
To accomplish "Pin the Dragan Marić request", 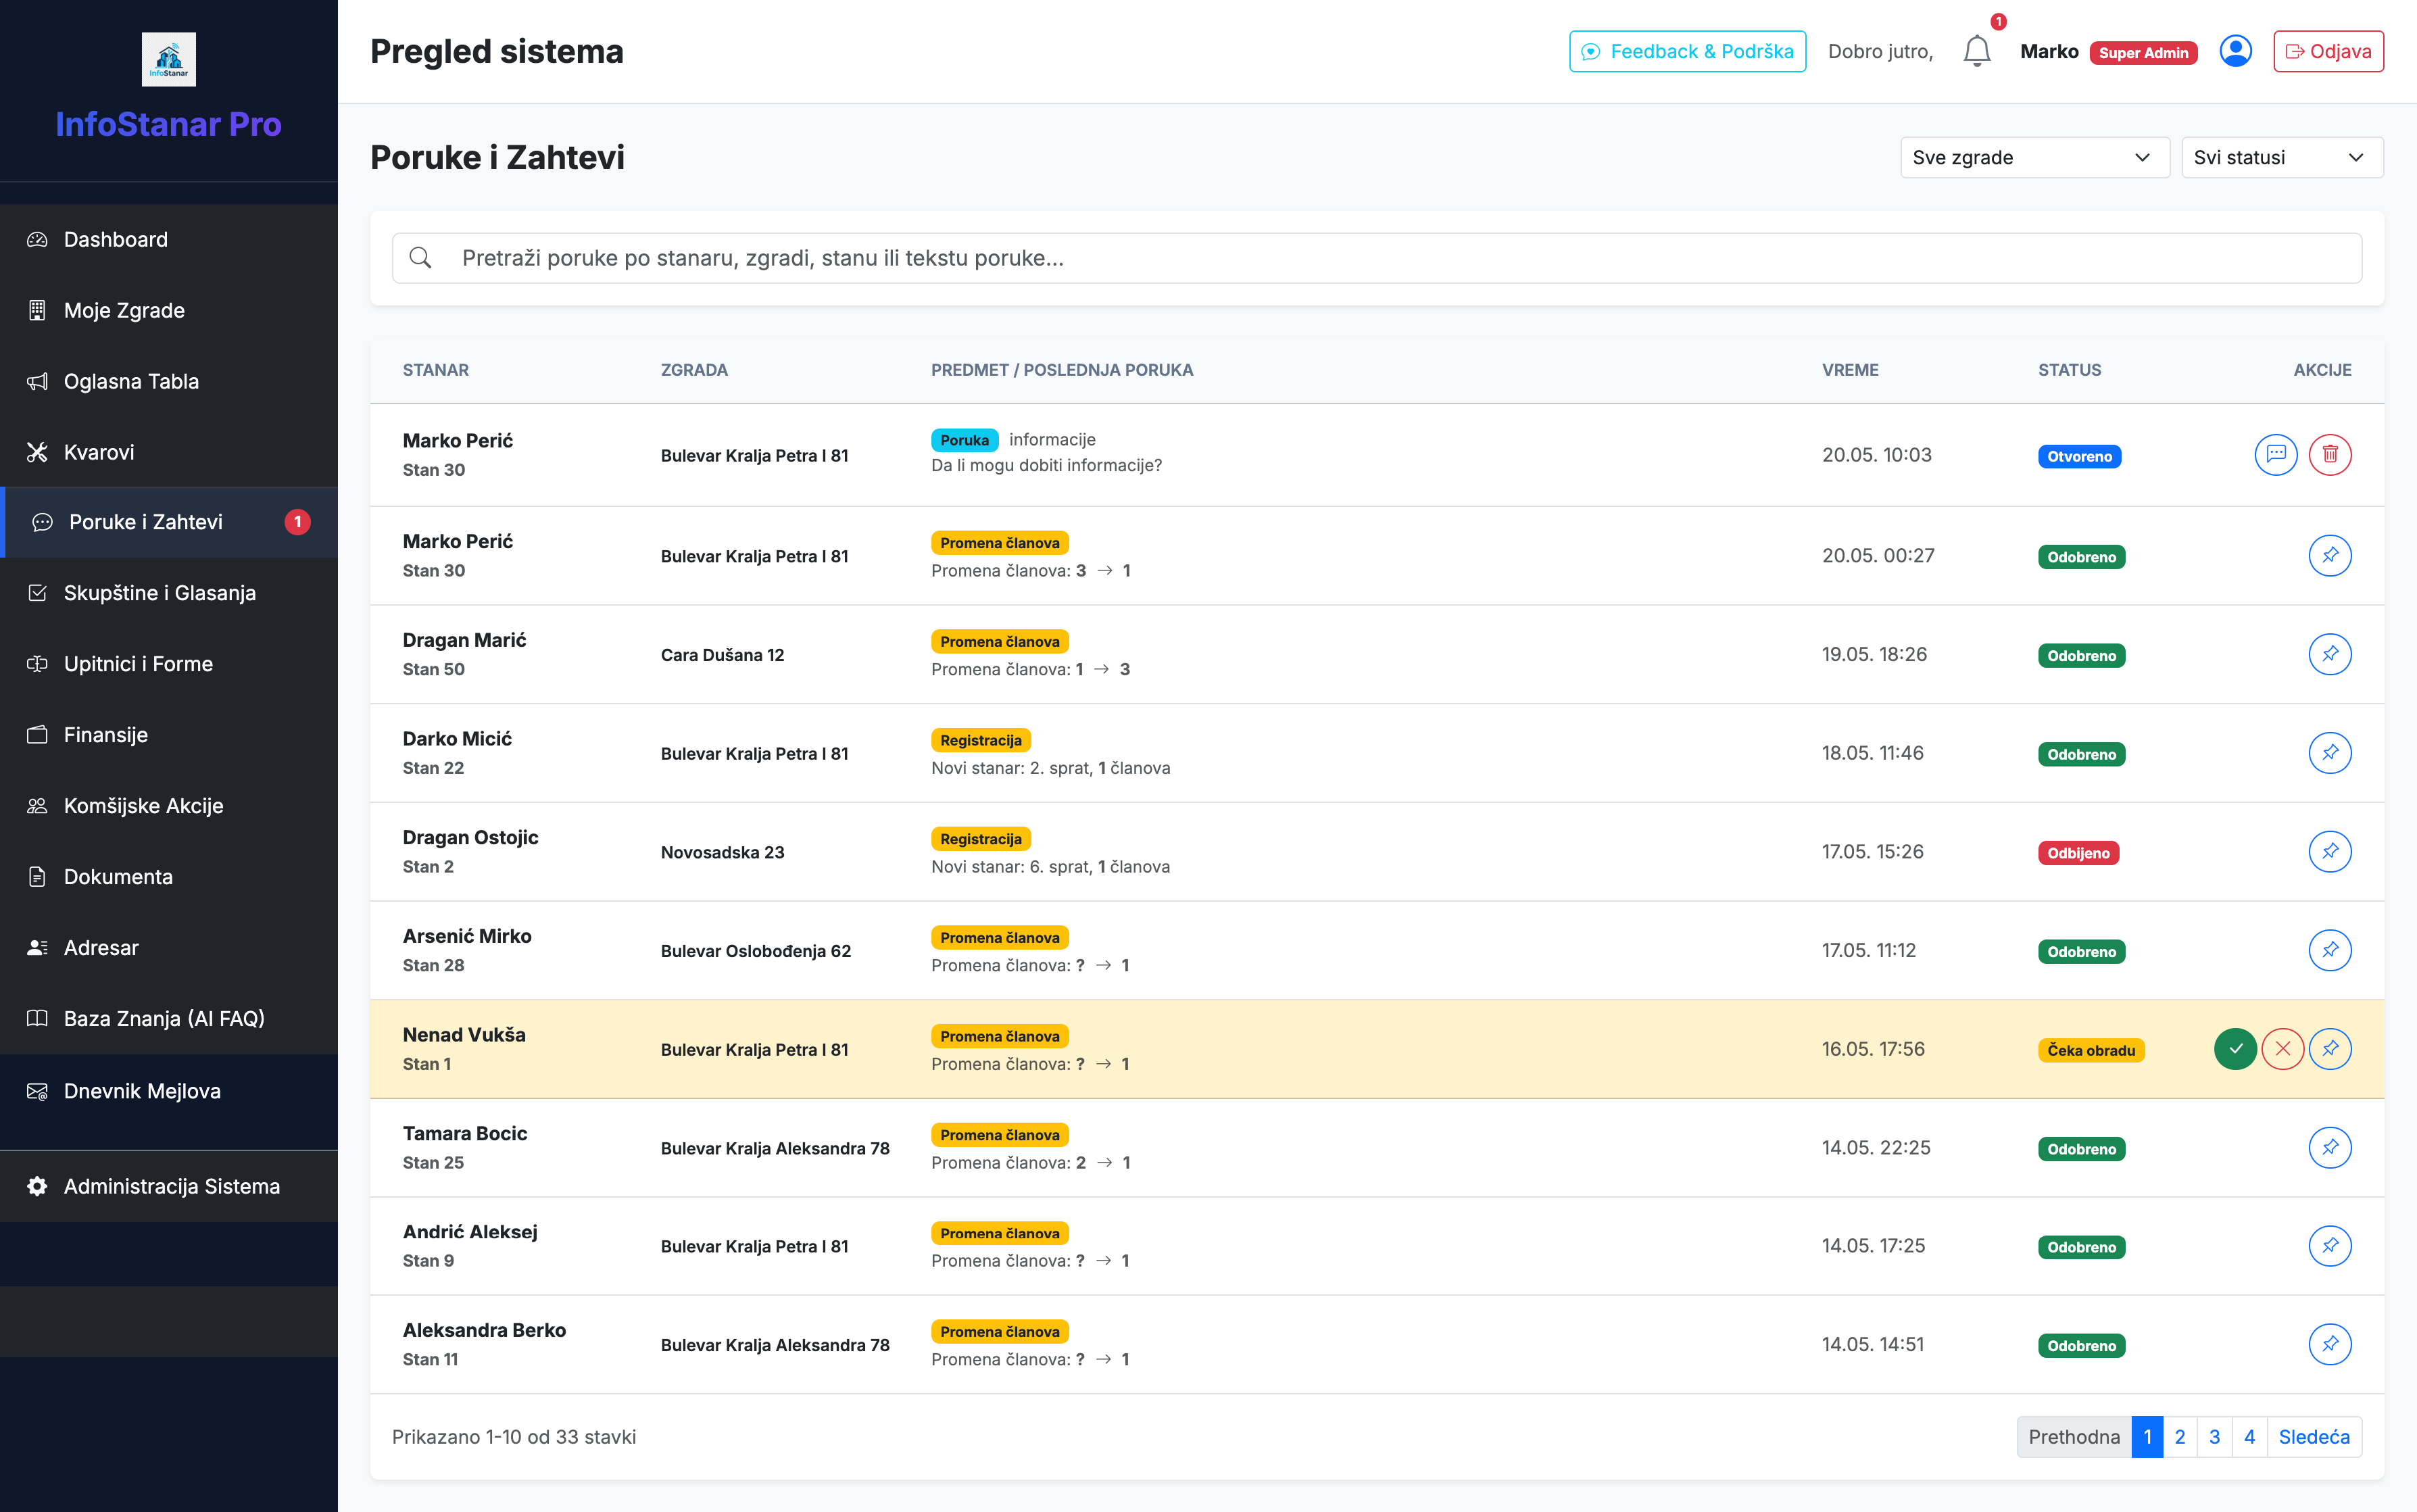I will tap(2329, 654).
